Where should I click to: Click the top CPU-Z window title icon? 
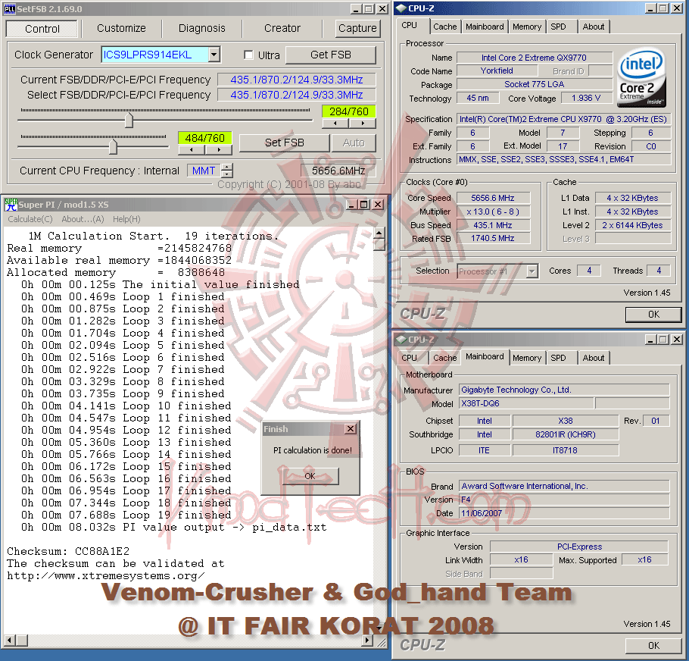coord(401,8)
